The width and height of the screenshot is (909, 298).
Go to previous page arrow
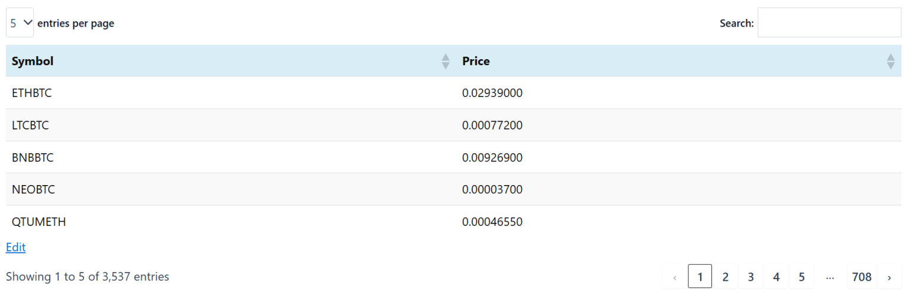coord(675,277)
